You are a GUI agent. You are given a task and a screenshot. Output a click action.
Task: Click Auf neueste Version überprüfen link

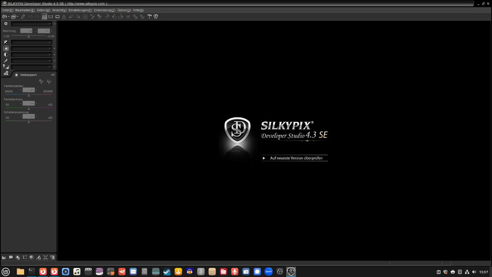tap(296, 158)
